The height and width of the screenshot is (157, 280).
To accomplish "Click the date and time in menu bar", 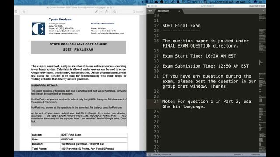I will coord(221,2).
